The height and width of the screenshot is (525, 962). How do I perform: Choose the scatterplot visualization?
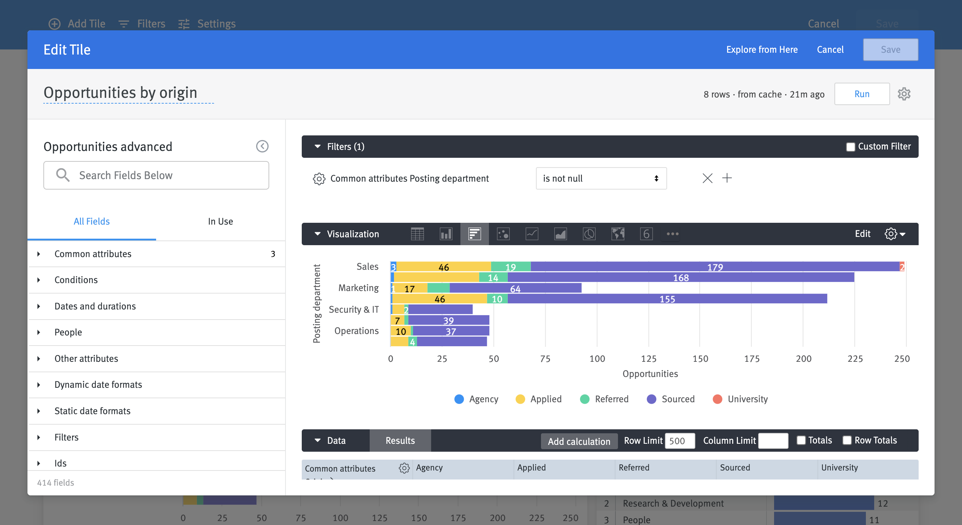coord(503,234)
